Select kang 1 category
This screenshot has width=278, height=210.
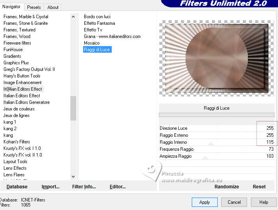coord(10,122)
